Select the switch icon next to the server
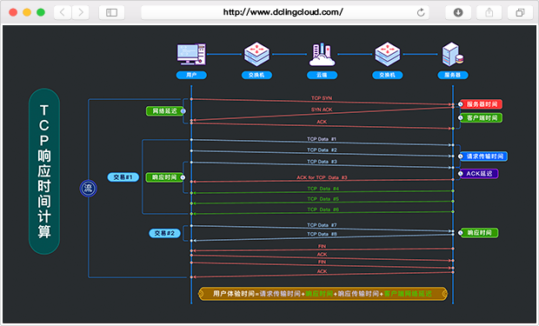Screen dimensions: 539x326 388,54
